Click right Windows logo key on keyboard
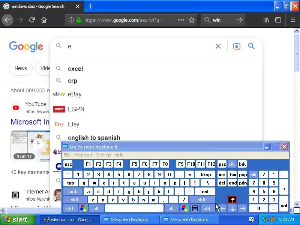This screenshot has height=225, width=300. click(184, 208)
